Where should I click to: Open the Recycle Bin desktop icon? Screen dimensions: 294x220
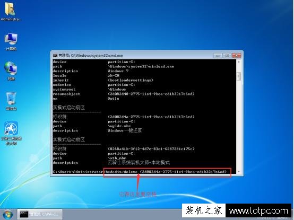point(11,101)
